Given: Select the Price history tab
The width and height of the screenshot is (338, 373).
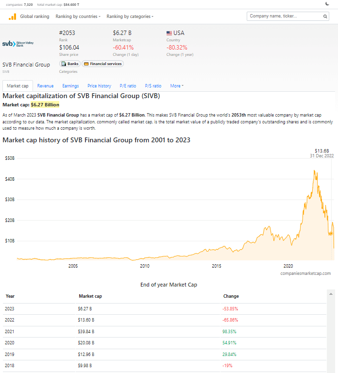Looking at the screenshot, I should coord(99,86).
